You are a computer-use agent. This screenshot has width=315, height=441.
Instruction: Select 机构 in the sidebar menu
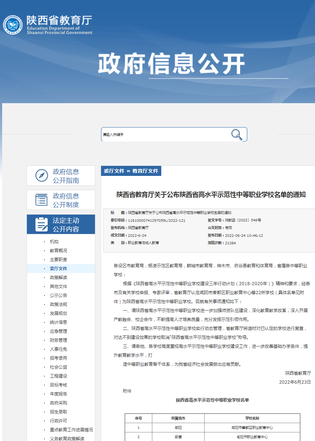click(x=54, y=242)
